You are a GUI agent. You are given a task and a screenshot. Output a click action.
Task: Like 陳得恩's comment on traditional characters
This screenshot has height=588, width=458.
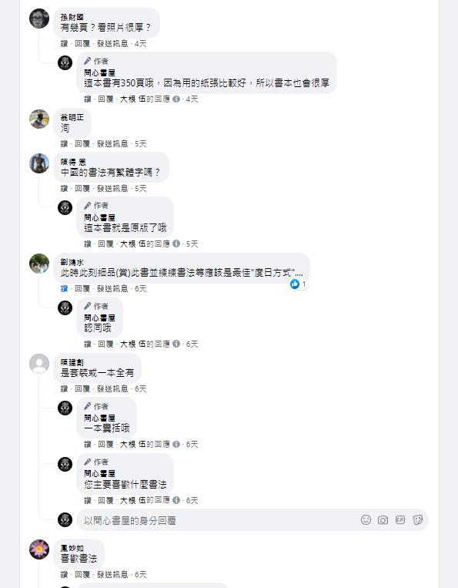(64, 188)
